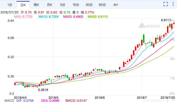Click the DIF: 0.0758 value
The width and height of the screenshot is (177, 102).
coord(25,100)
